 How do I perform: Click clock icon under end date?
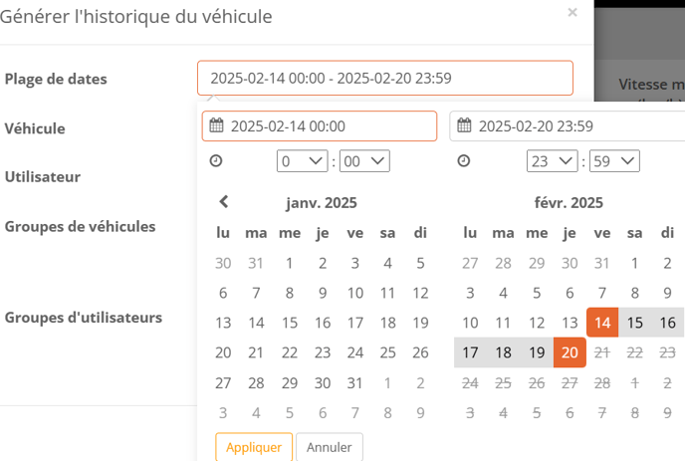464,160
